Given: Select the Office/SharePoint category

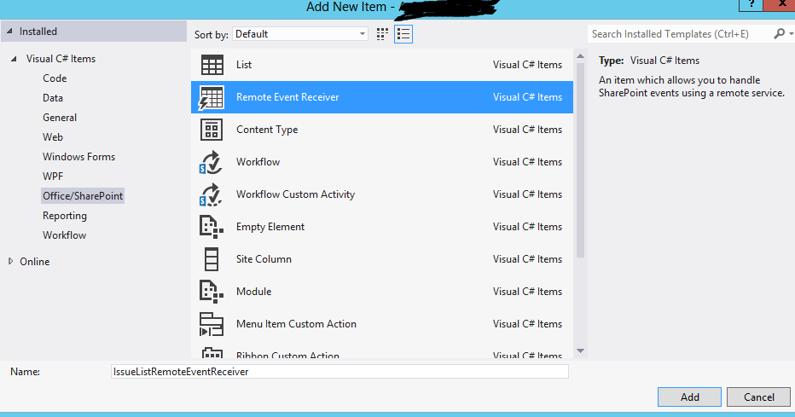Looking at the screenshot, I should point(83,196).
